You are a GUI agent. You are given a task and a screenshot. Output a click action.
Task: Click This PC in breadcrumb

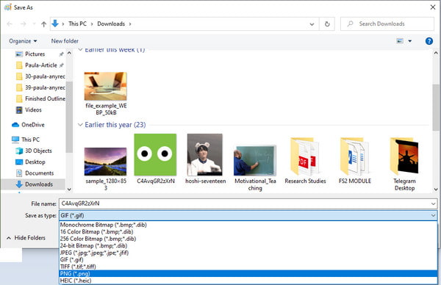coord(77,24)
